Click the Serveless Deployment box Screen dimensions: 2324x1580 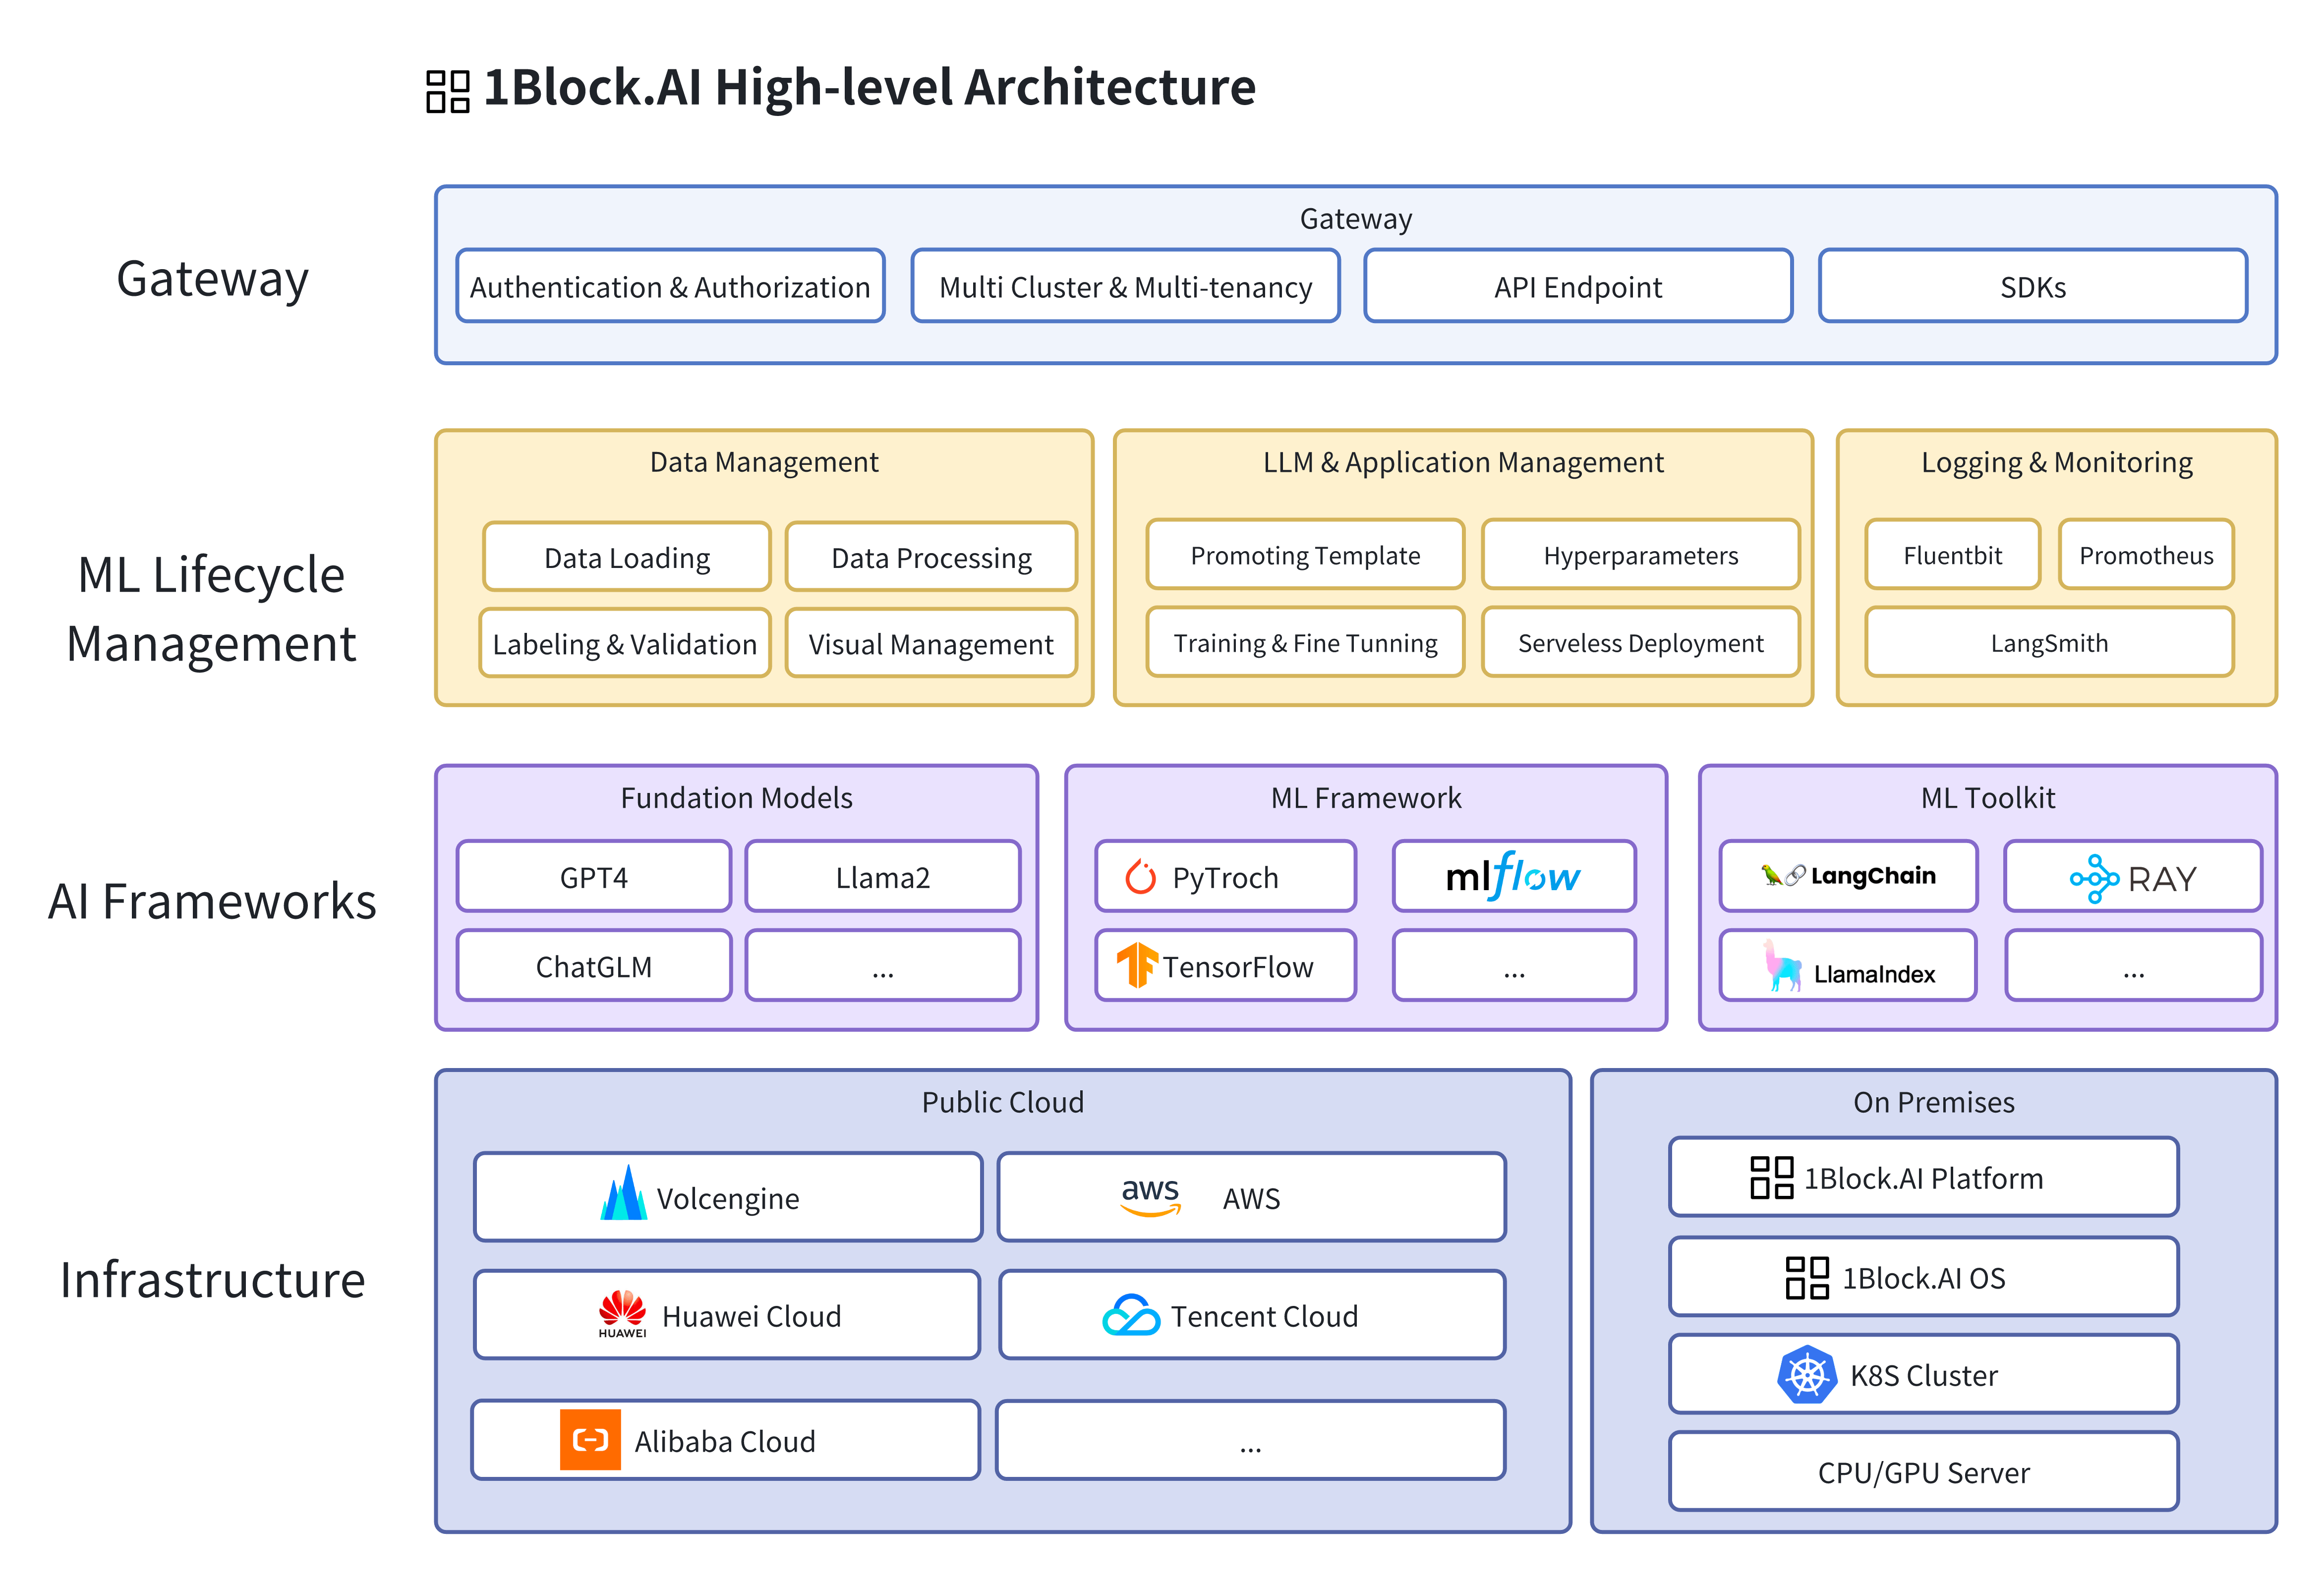[1641, 642]
